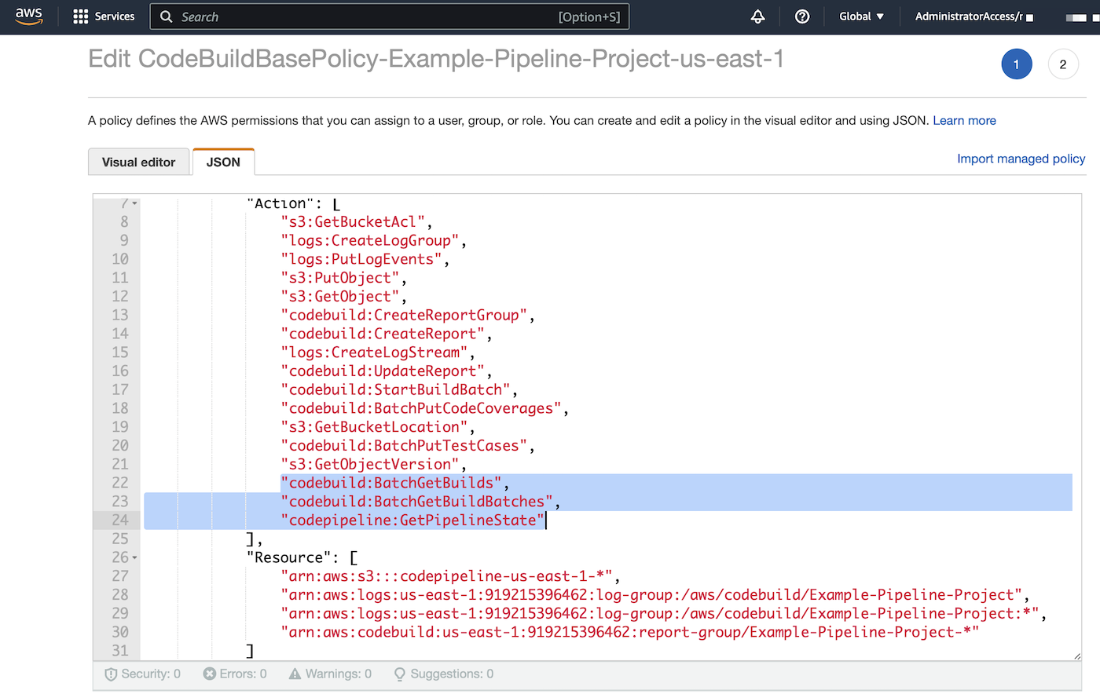Click the AWS home logo
1100x694 pixels.
tap(29, 16)
